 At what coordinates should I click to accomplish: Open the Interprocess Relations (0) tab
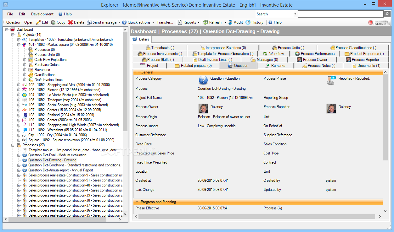click(223, 48)
